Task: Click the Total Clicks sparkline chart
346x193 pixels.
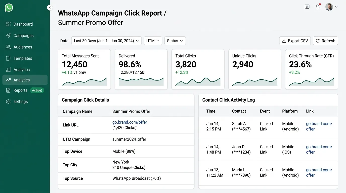Action: tap(198, 82)
